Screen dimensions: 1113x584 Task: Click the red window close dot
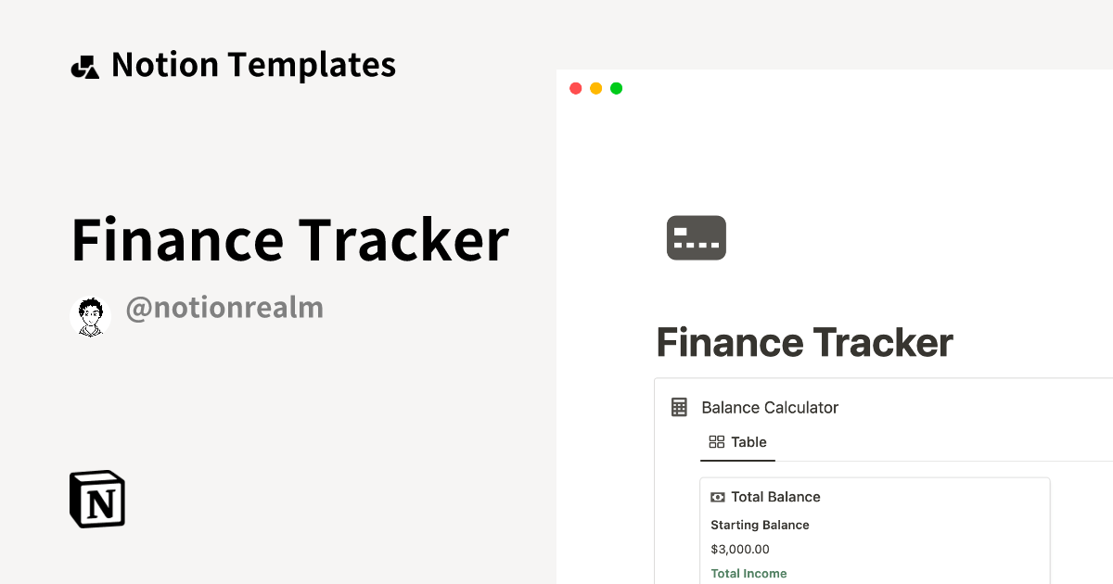(x=575, y=88)
